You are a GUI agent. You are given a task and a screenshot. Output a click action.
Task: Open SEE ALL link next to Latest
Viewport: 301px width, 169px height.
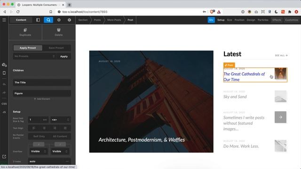coord(281,55)
